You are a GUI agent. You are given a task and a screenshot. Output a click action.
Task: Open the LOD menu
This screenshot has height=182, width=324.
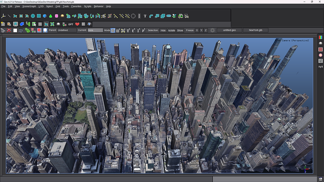(x=41, y=6)
